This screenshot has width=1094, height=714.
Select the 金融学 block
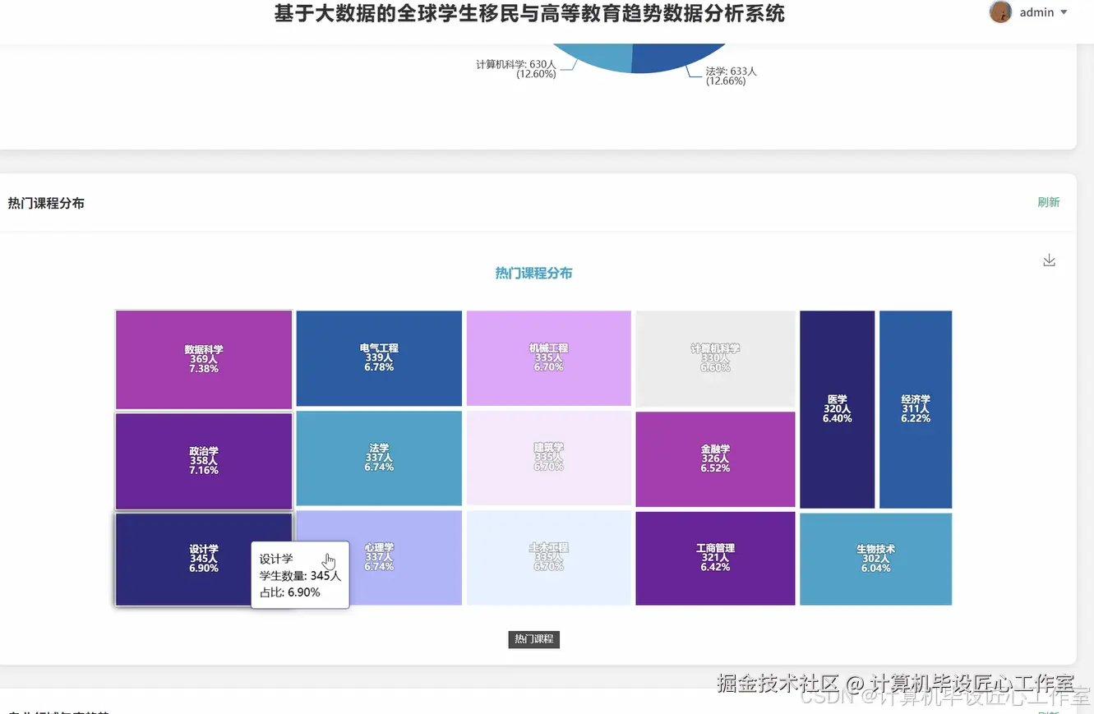715,458
